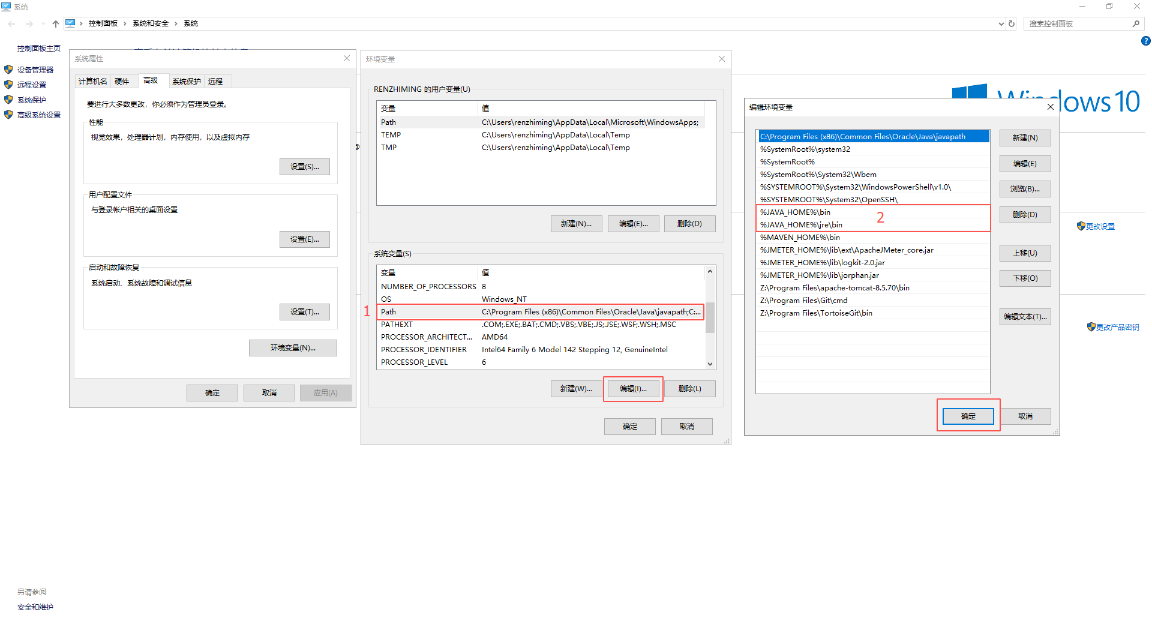
Task: Select the %MAVEN_HOME%\bin path entry
Action: click(x=873, y=238)
